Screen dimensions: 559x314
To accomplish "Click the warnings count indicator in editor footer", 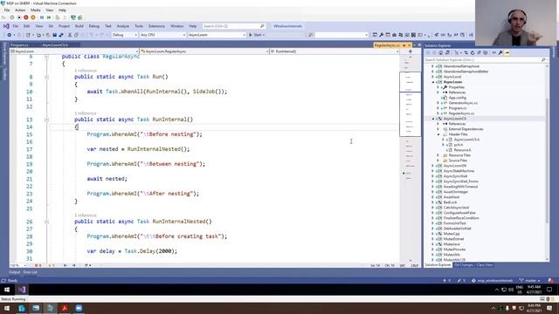I will click(52, 265).
